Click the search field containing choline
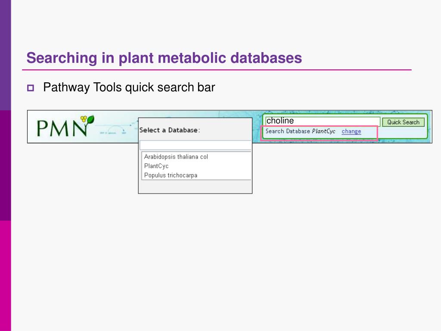Image resolution: width=441 pixels, height=331 pixels. [323, 121]
